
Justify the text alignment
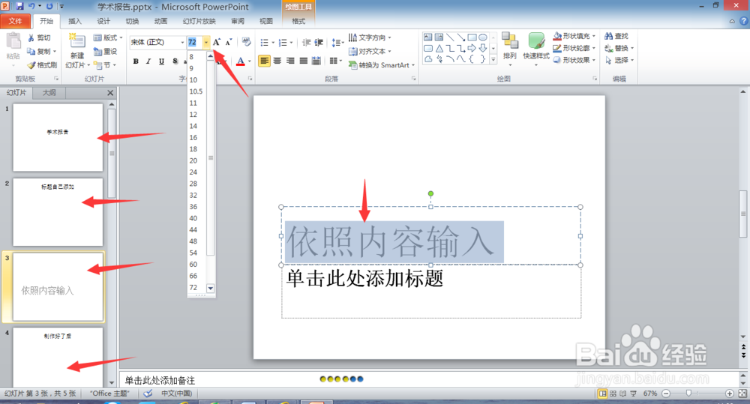tap(303, 61)
